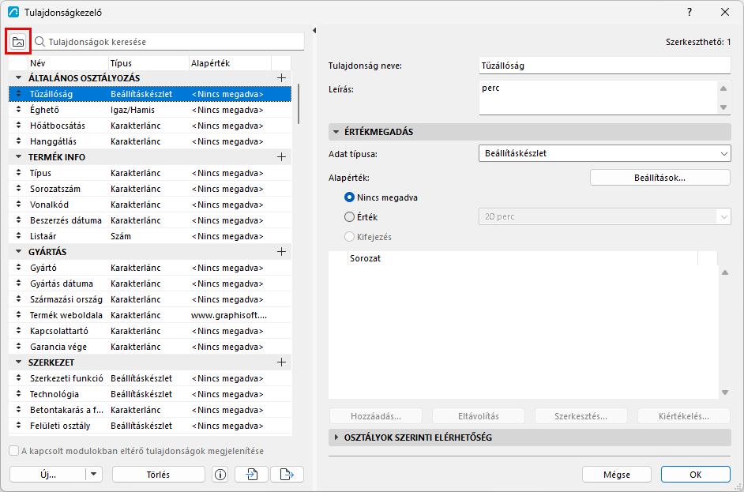Collapse the ÉRTÉKMEGADÁS section
The width and height of the screenshot is (744, 492).
336,132
